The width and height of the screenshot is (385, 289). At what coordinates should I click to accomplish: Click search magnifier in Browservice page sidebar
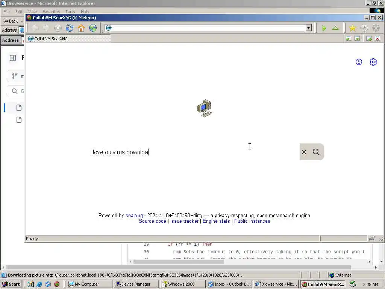(15, 91)
